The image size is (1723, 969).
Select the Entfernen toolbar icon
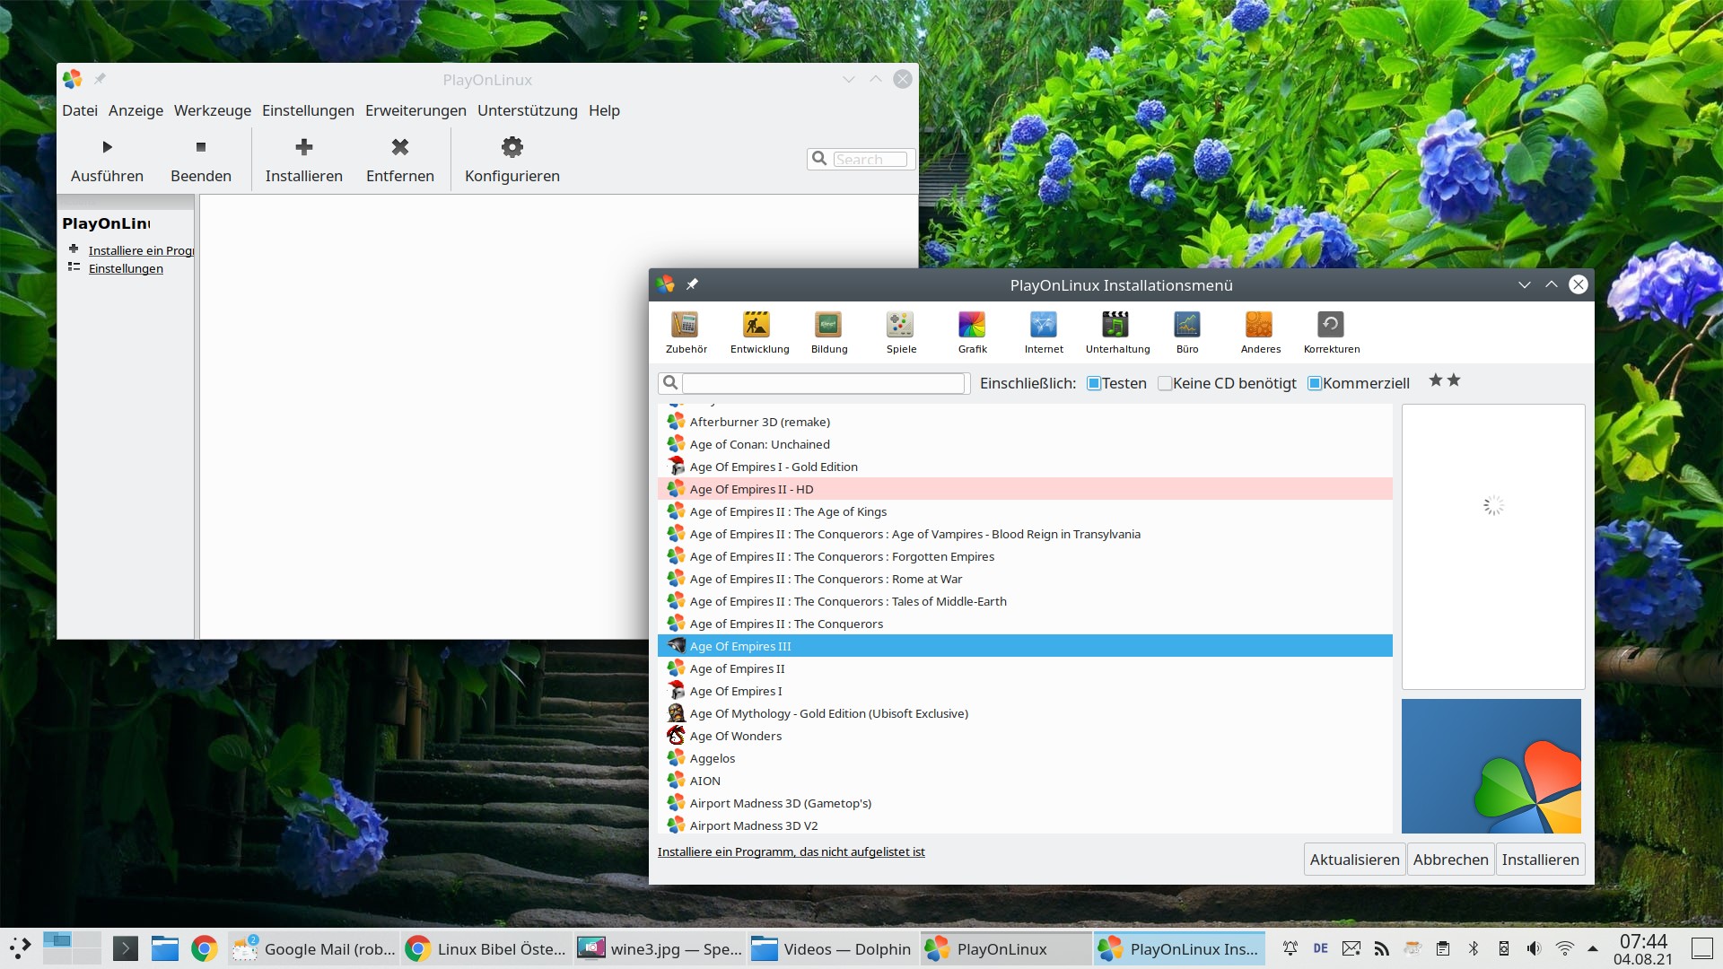click(x=399, y=158)
